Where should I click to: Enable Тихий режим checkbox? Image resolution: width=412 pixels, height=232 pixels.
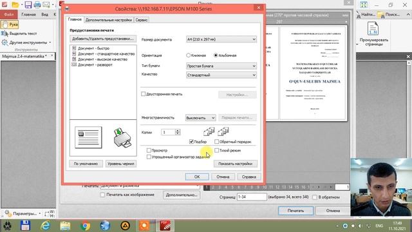point(216,150)
